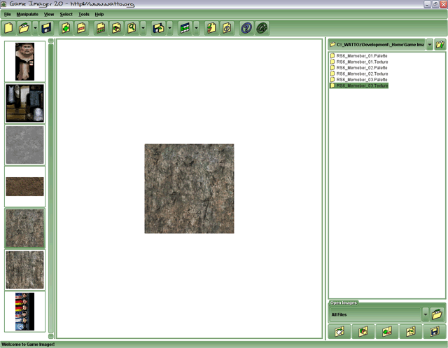Image resolution: width=448 pixels, height=348 pixels.
Task: Select the gray stone texture thumbnail
Action: coord(25,145)
